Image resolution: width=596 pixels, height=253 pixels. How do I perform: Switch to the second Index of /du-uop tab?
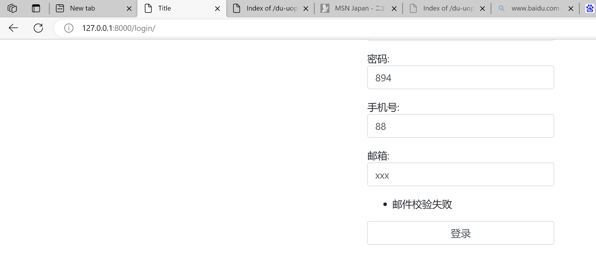(x=447, y=8)
